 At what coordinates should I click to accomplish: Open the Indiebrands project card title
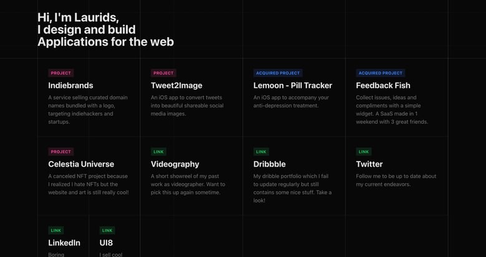70,85
